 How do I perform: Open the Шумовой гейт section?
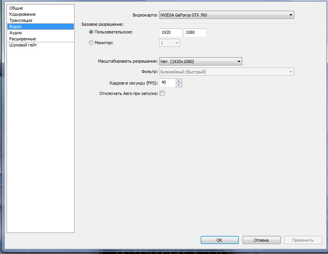pos(40,45)
